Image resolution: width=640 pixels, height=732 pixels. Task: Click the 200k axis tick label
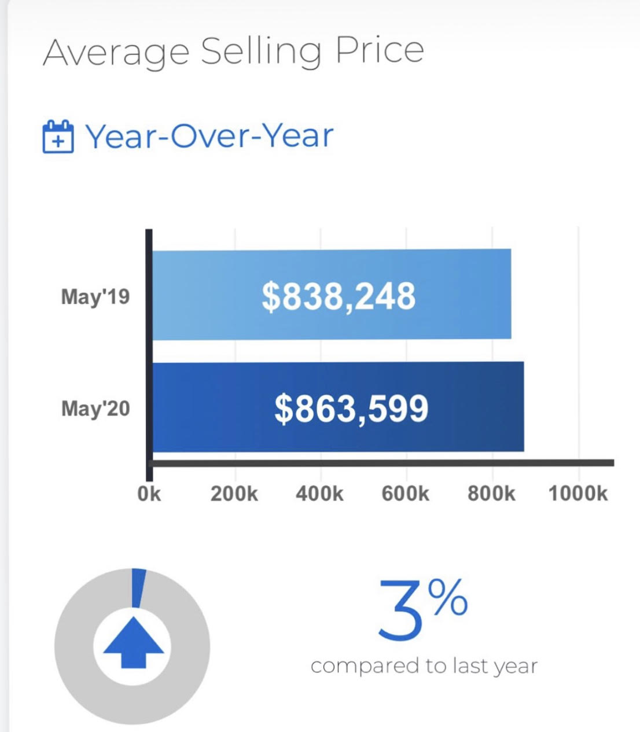coord(234,494)
